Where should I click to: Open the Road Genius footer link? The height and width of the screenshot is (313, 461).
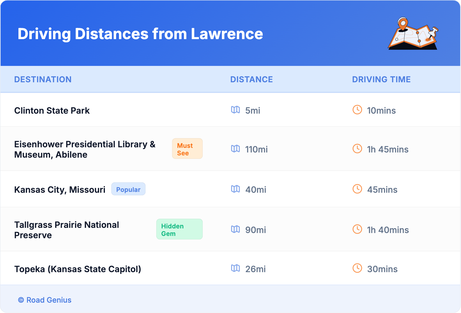pyautogui.click(x=45, y=300)
